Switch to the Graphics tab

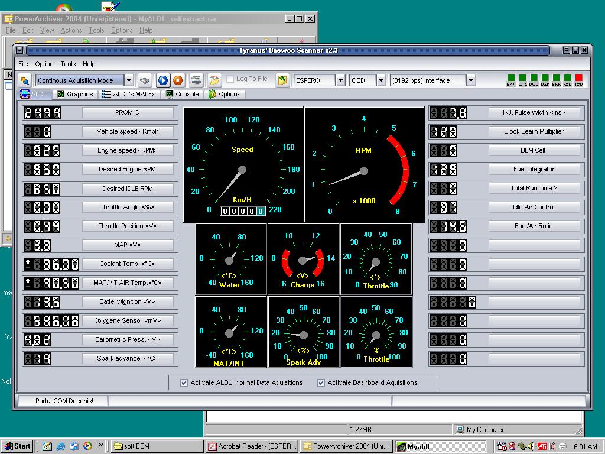point(75,94)
